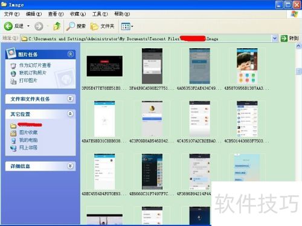
Task: Click the 网上邻居 network icon
Action: 13,148
